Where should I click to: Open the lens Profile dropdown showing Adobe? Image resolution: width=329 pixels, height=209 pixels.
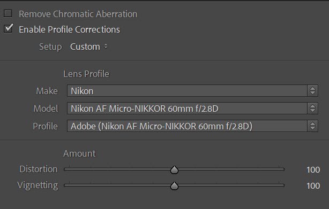pos(192,126)
